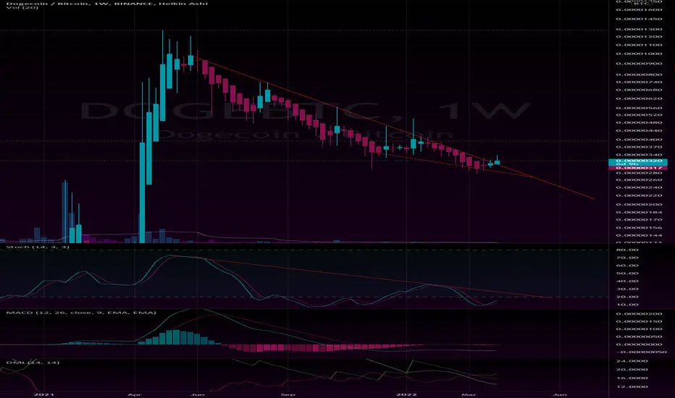Click the latest cyan candle at the chart's end

click(498, 162)
